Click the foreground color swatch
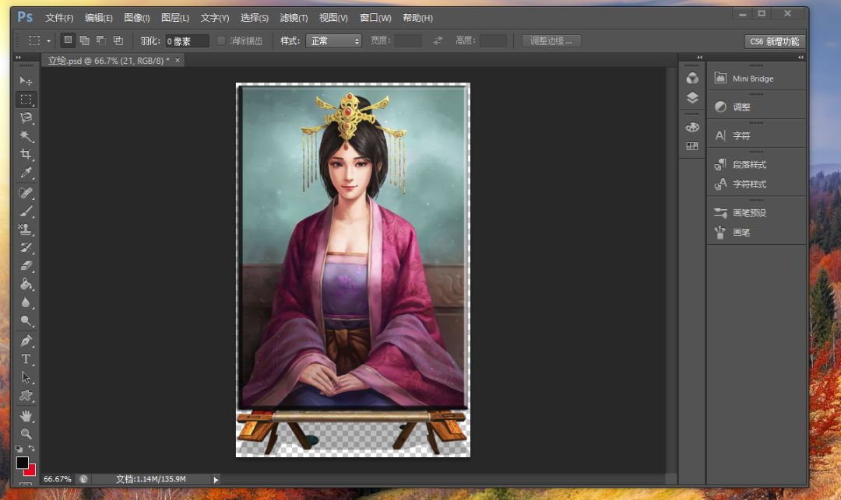 (x=23, y=463)
